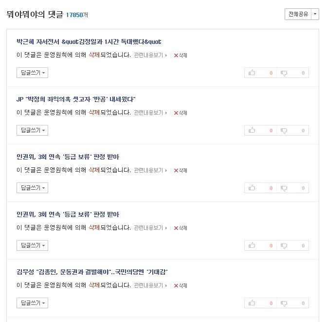Thumbs-down the second 인권위 등급 보류 comment
Image resolution: width=327 pixels, height=322 pixels.
tap(292, 245)
